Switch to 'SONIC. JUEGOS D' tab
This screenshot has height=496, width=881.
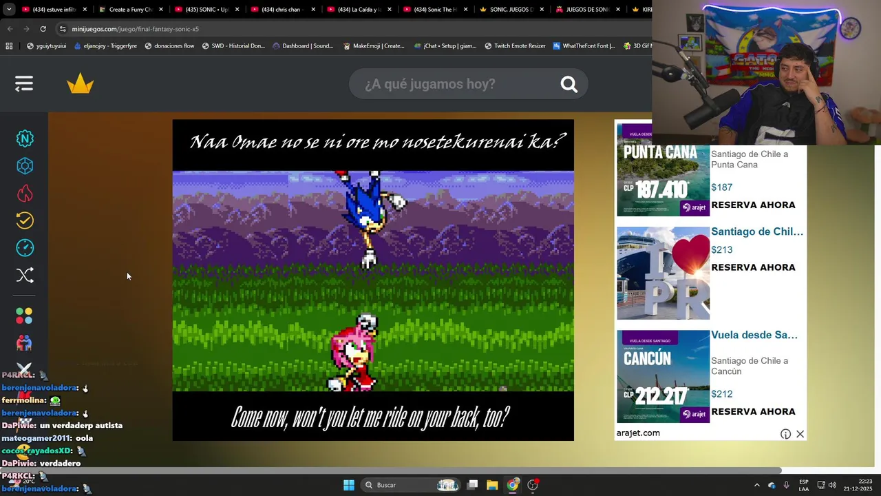point(512,10)
